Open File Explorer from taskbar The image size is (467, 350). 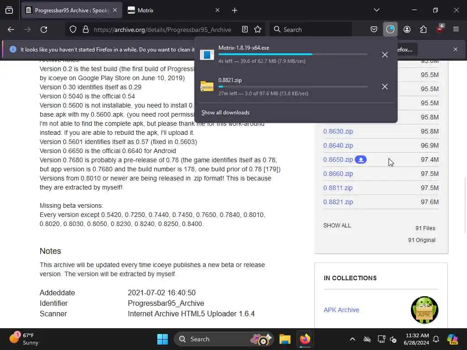(x=285, y=339)
